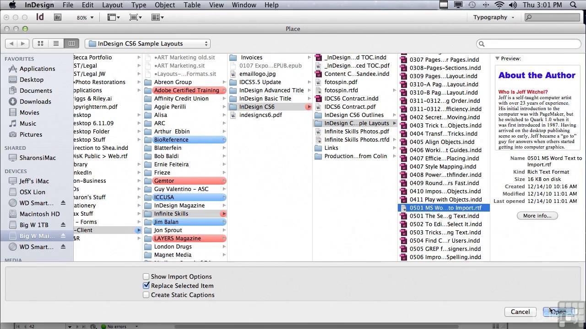Click the About the Author preview thumbnail
The height and width of the screenshot is (329, 586).
coord(537,108)
